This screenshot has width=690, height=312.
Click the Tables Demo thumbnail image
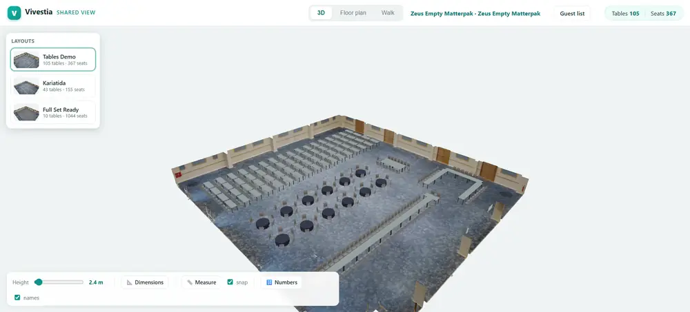coord(26,59)
